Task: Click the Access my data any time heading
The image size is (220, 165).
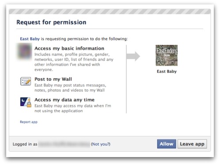Action: pyautogui.click(x=64, y=100)
